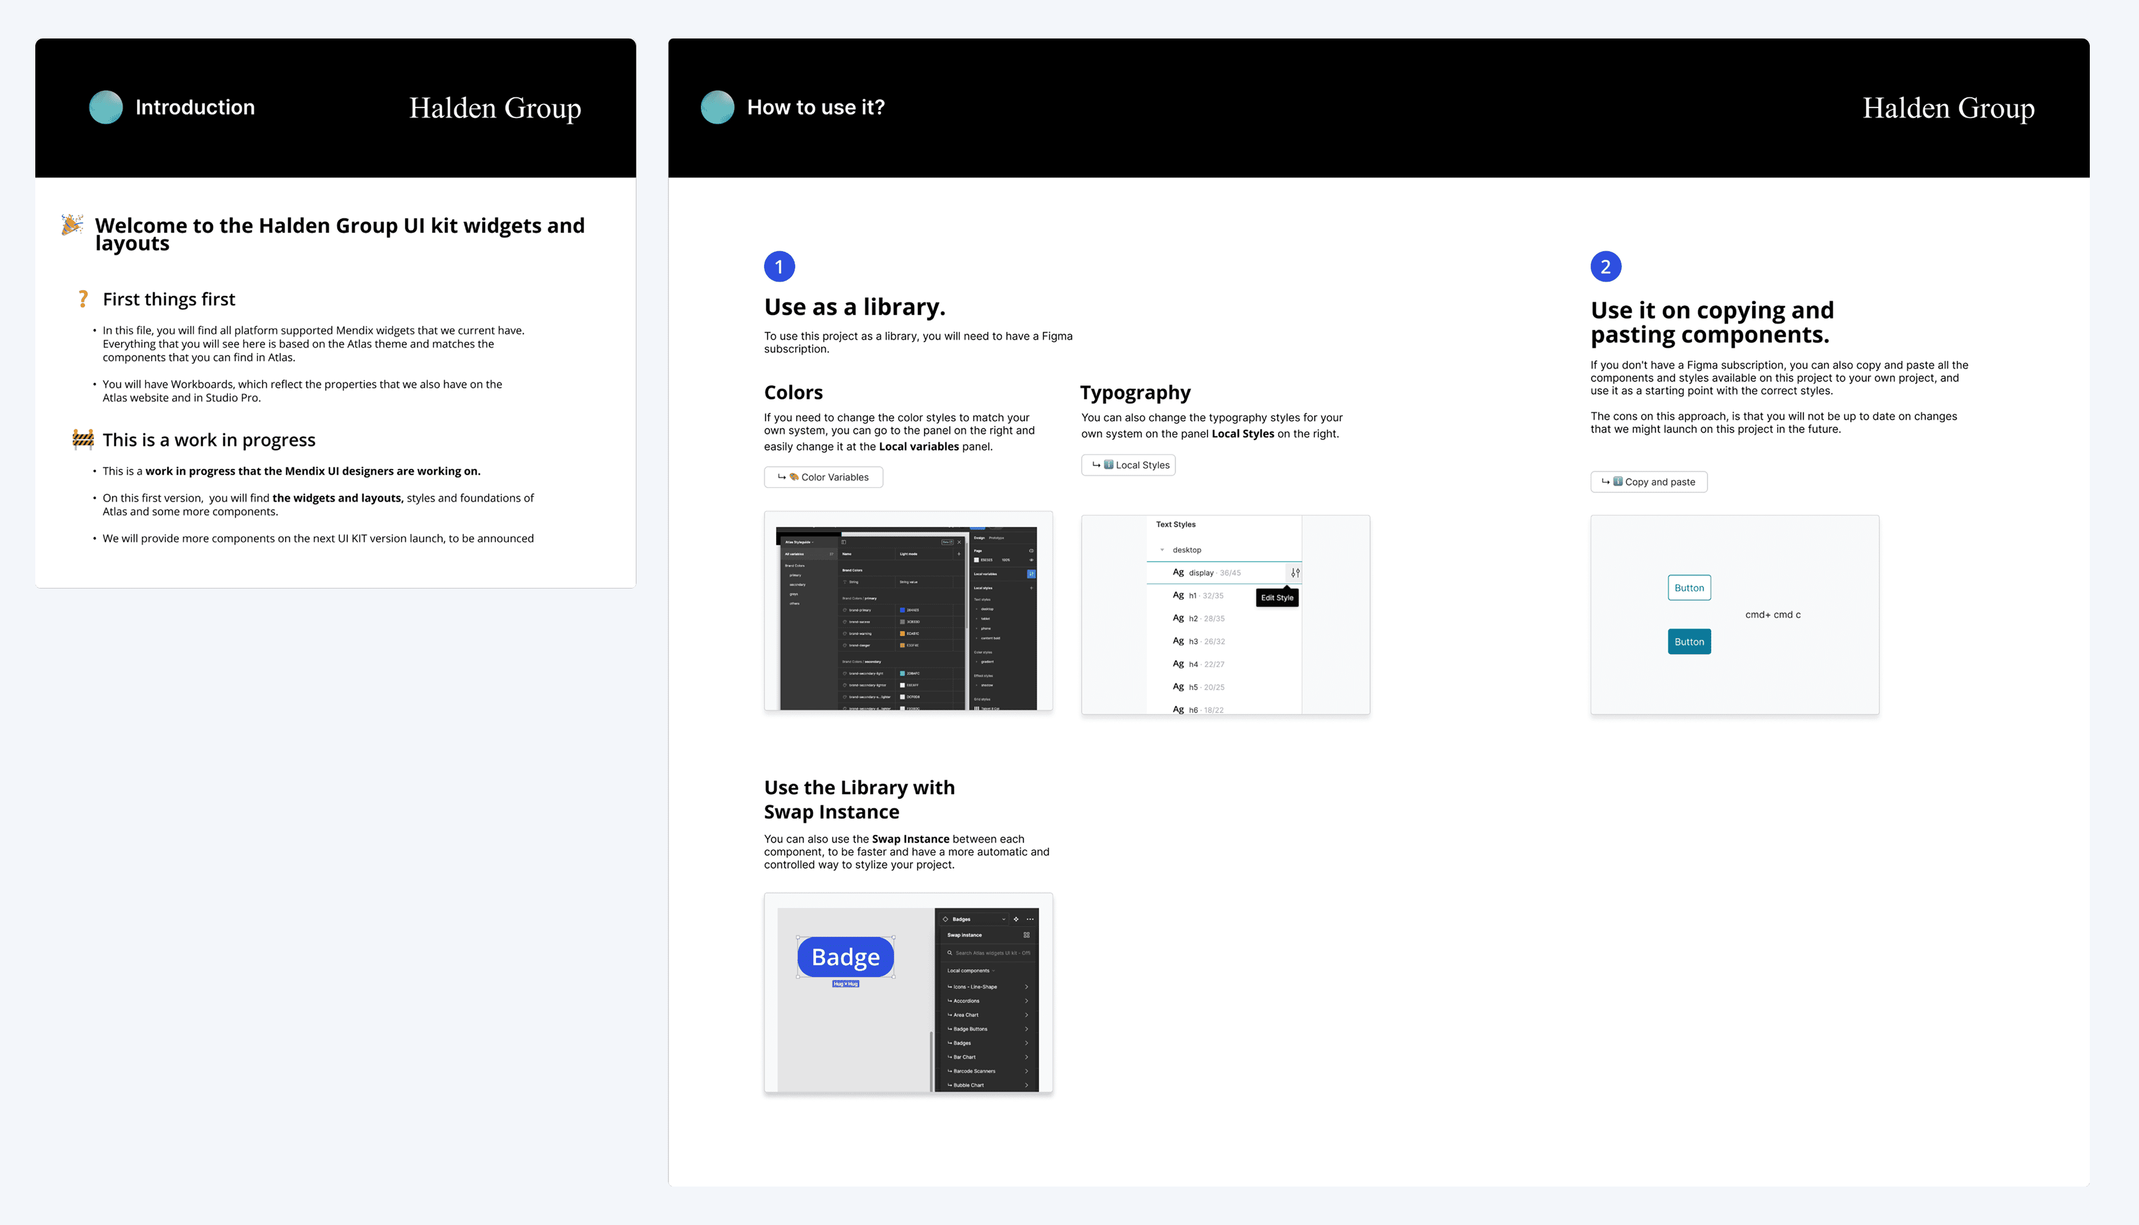Click the cmd+ cmd c text
Image resolution: width=2139 pixels, height=1225 pixels.
1773,615
